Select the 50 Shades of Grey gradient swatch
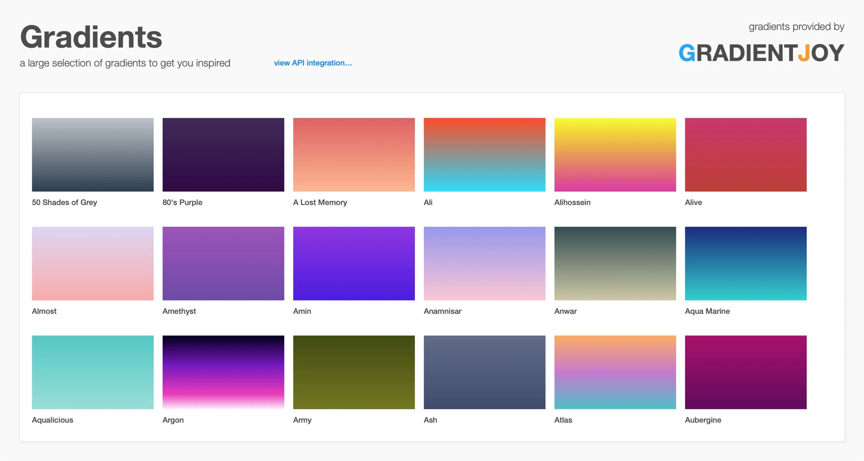Viewport: 864px width, 461px height. click(x=93, y=154)
